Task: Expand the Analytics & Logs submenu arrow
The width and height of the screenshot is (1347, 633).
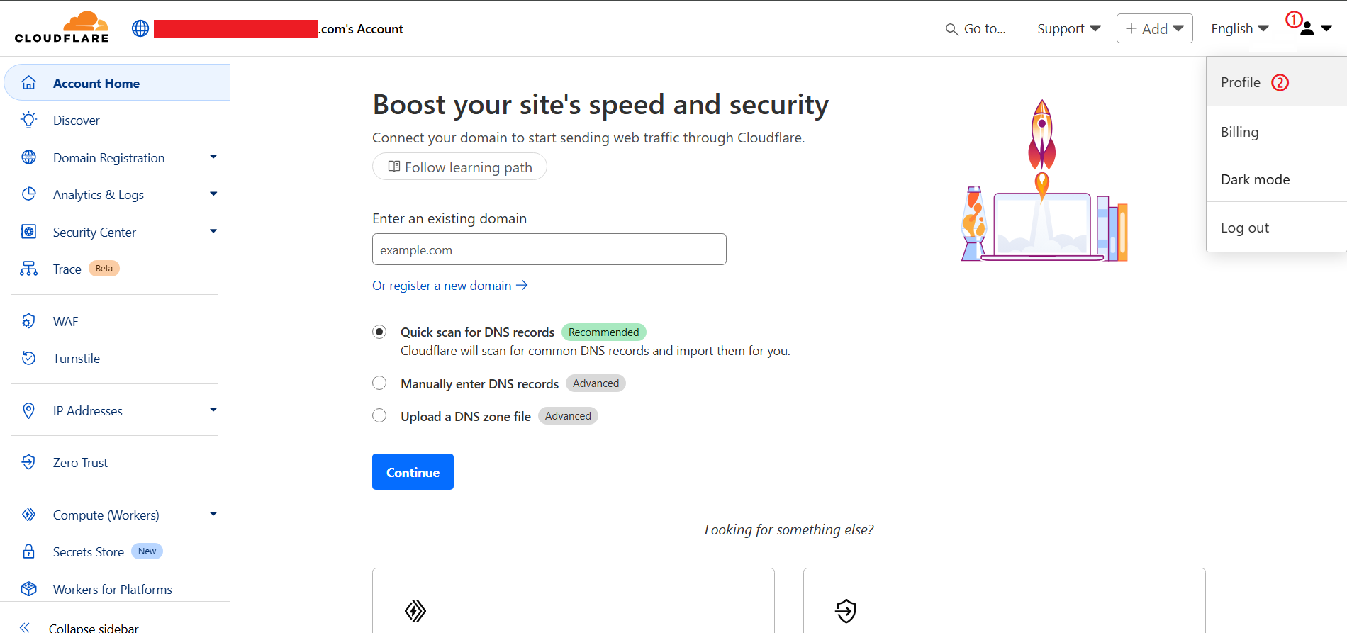Action: (213, 194)
